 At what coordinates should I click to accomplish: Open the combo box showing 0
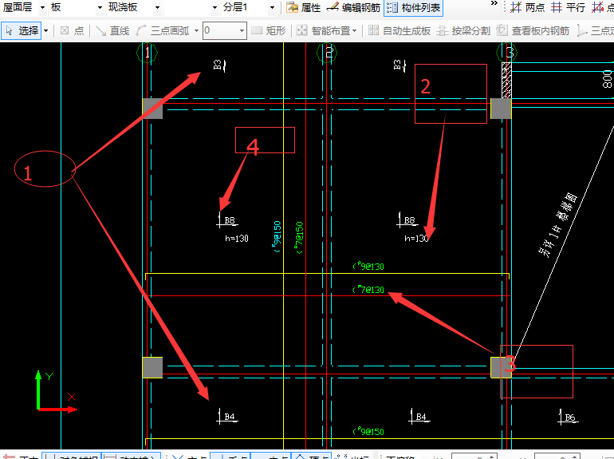pos(225,30)
